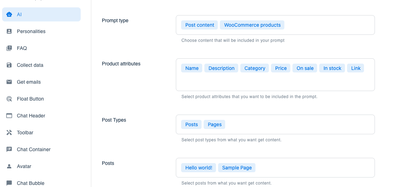395x187 pixels.
Task: Click the Post content tag
Action: [x=199, y=25]
